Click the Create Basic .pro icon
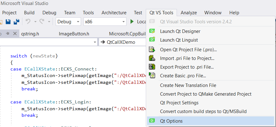The height and width of the screenshot is (127, 276). pyautogui.click(x=152, y=75)
